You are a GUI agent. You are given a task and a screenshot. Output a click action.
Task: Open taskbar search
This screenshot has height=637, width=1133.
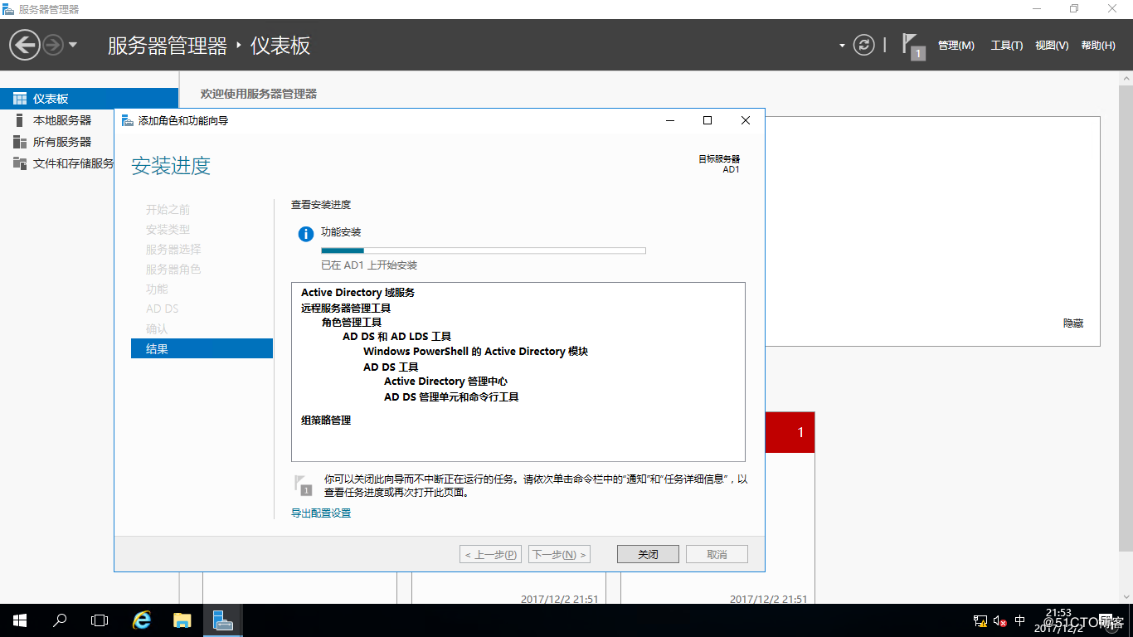click(x=60, y=620)
